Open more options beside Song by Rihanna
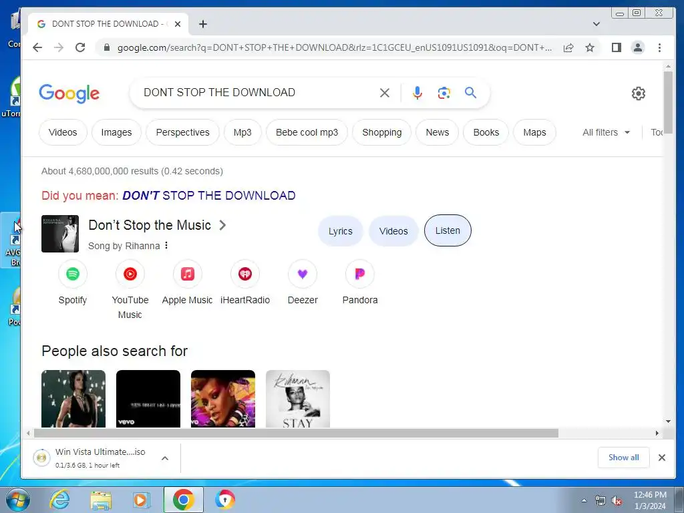The width and height of the screenshot is (684, 513). click(166, 246)
